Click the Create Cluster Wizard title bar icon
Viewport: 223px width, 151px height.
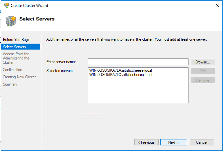click(6, 5)
